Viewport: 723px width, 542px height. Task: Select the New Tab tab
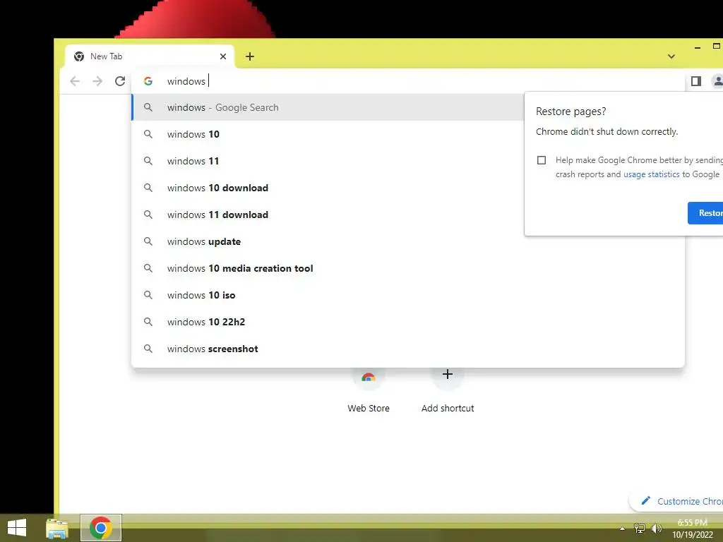click(150, 56)
